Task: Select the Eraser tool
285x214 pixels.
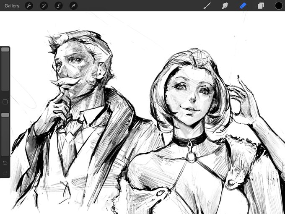Action: [243, 6]
